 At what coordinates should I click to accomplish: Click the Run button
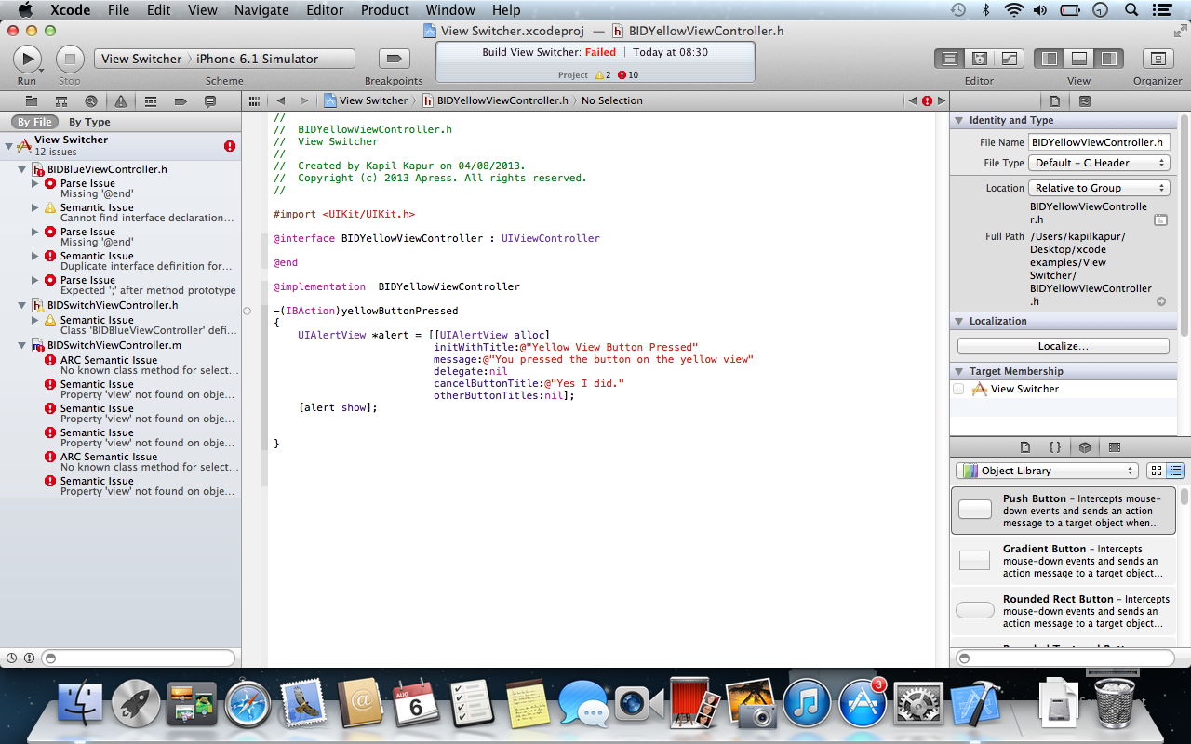pos(27,59)
